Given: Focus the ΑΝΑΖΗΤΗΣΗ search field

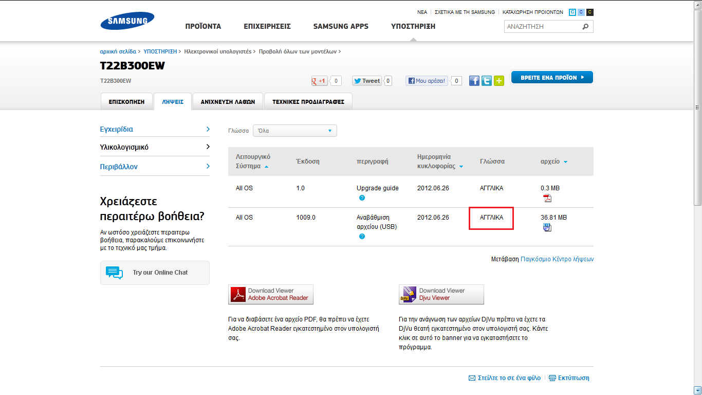Looking at the screenshot, I should click(543, 27).
